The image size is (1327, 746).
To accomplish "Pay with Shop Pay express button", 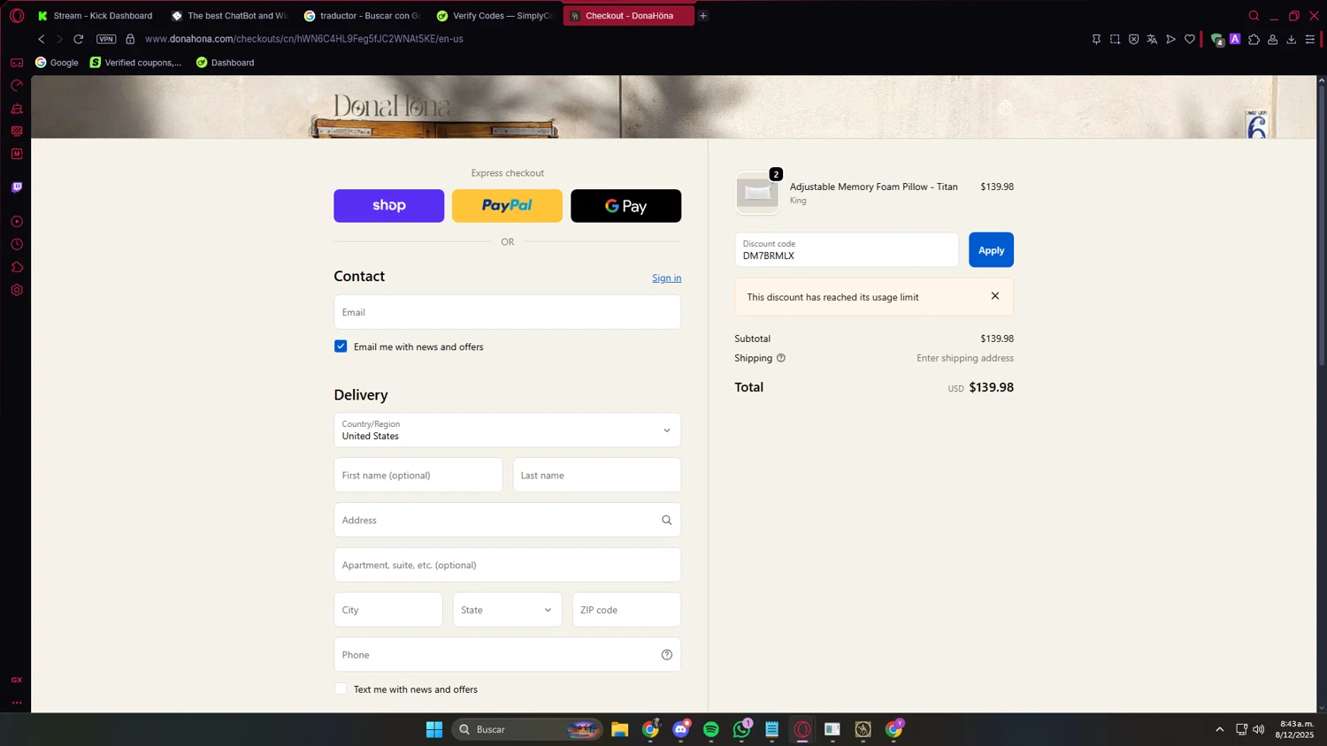I will pyautogui.click(x=388, y=206).
